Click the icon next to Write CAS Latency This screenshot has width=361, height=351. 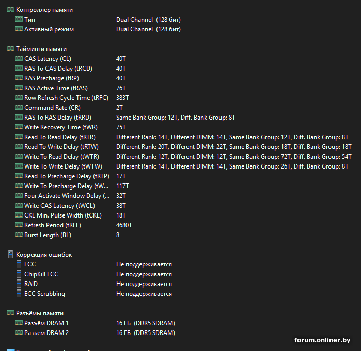[x=19, y=205]
